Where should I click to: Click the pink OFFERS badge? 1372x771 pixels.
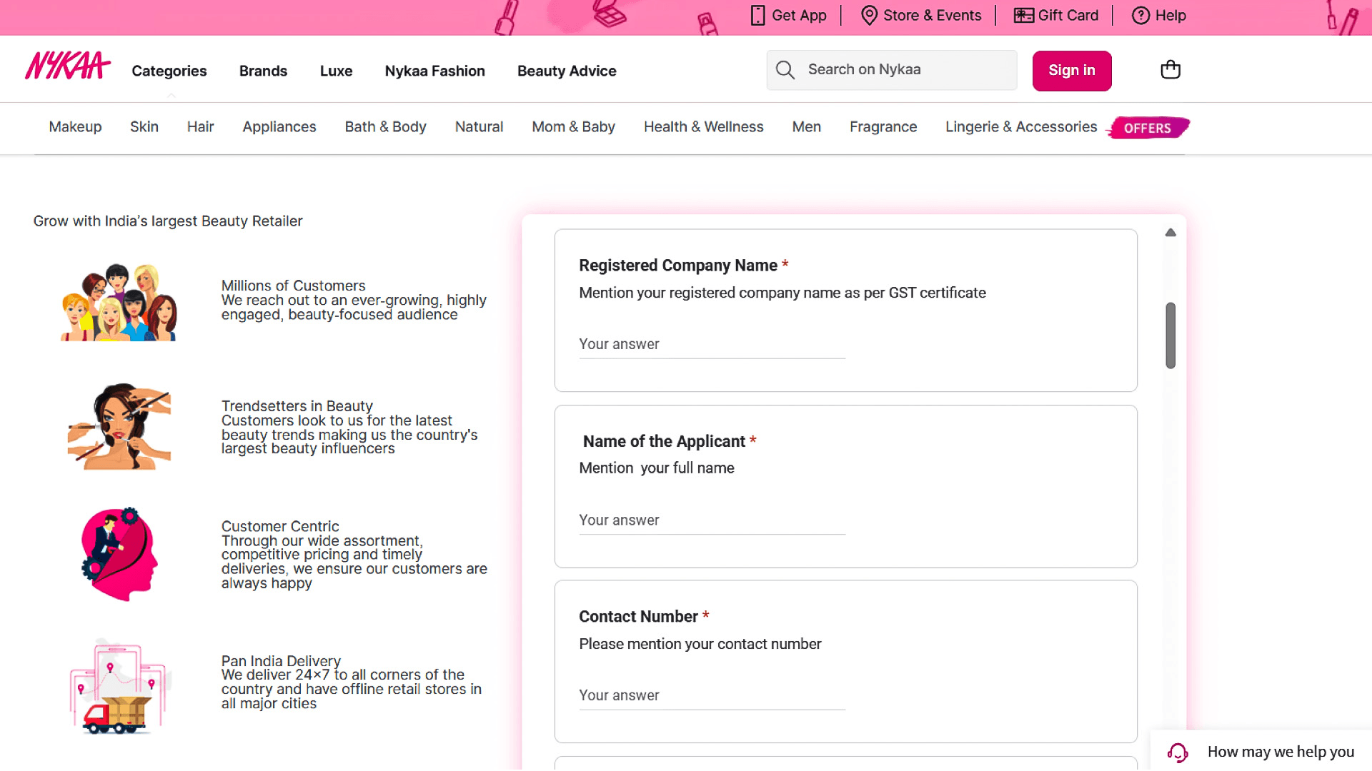click(x=1147, y=128)
